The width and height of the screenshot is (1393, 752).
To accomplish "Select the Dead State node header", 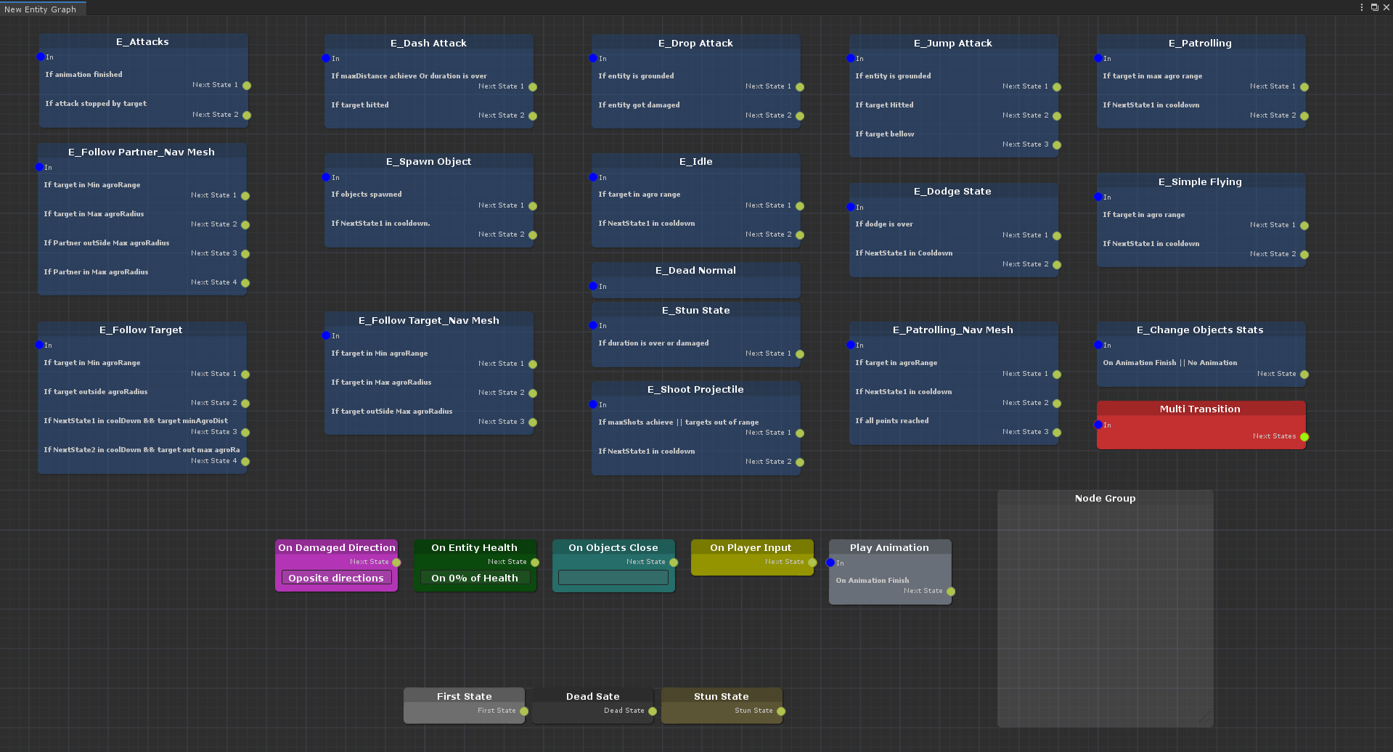I will [592, 696].
